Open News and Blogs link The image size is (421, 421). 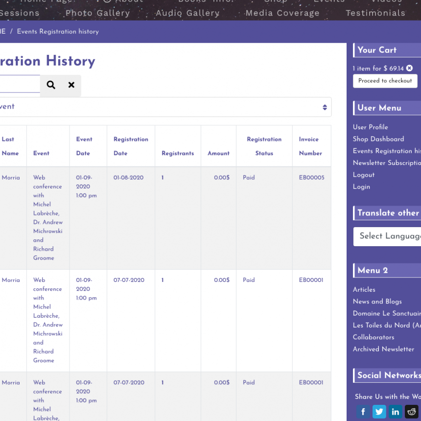pos(377,302)
